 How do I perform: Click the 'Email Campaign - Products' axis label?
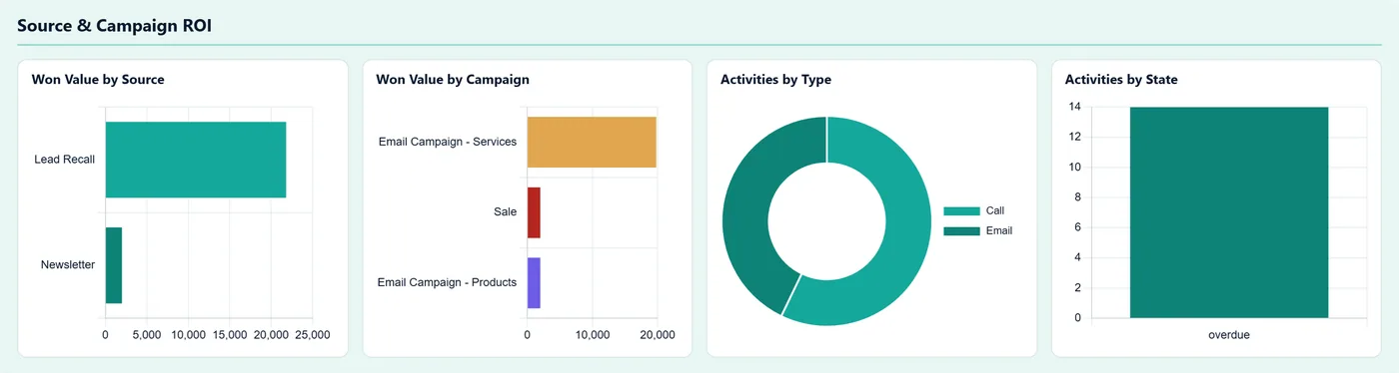[447, 282]
